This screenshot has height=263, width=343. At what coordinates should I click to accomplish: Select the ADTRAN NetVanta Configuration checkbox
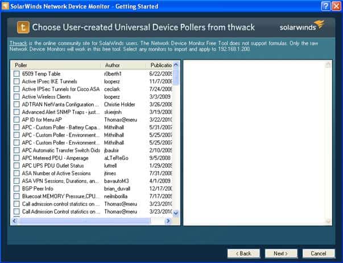(x=16, y=104)
